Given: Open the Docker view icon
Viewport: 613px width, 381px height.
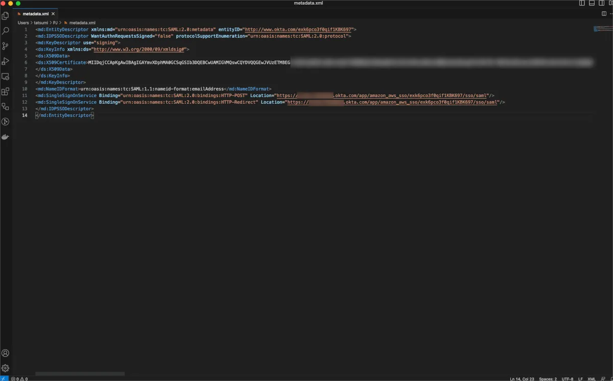Looking at the screenshot, I should pyautogui.click(x=6, y=137).
